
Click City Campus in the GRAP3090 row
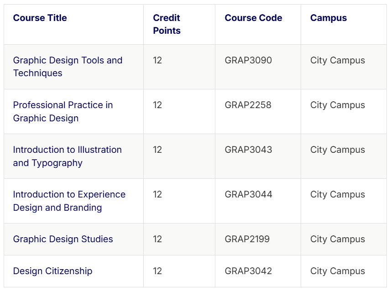click(338, 60)
